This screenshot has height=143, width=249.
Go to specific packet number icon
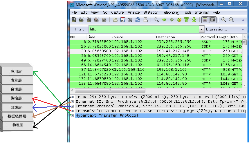pos(179,20)
